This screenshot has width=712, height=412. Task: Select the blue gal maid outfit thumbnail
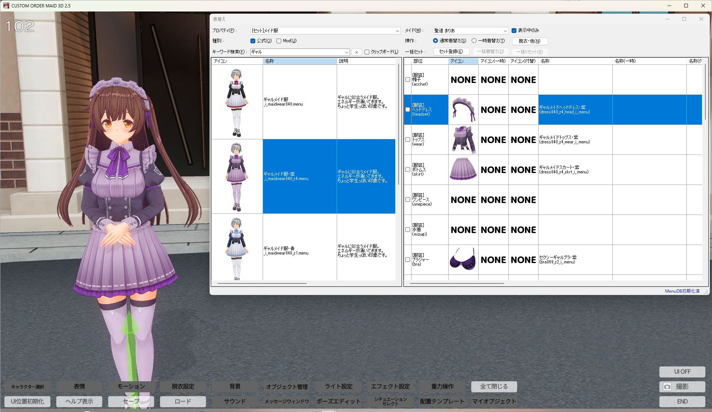tap(237, 247)
